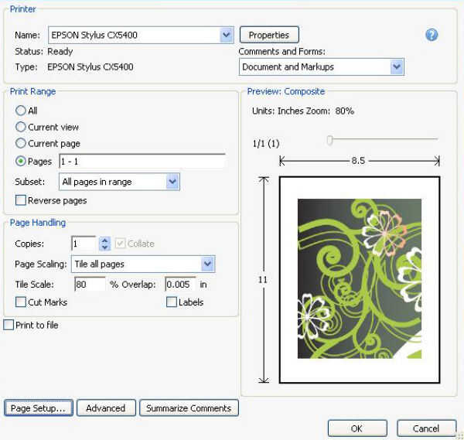Click the Tile Scale percentage field
This screenshot has height=440, width=464.
90,285
